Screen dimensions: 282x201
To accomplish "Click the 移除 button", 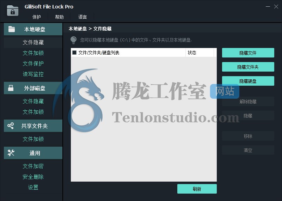I will click(248, 136).
